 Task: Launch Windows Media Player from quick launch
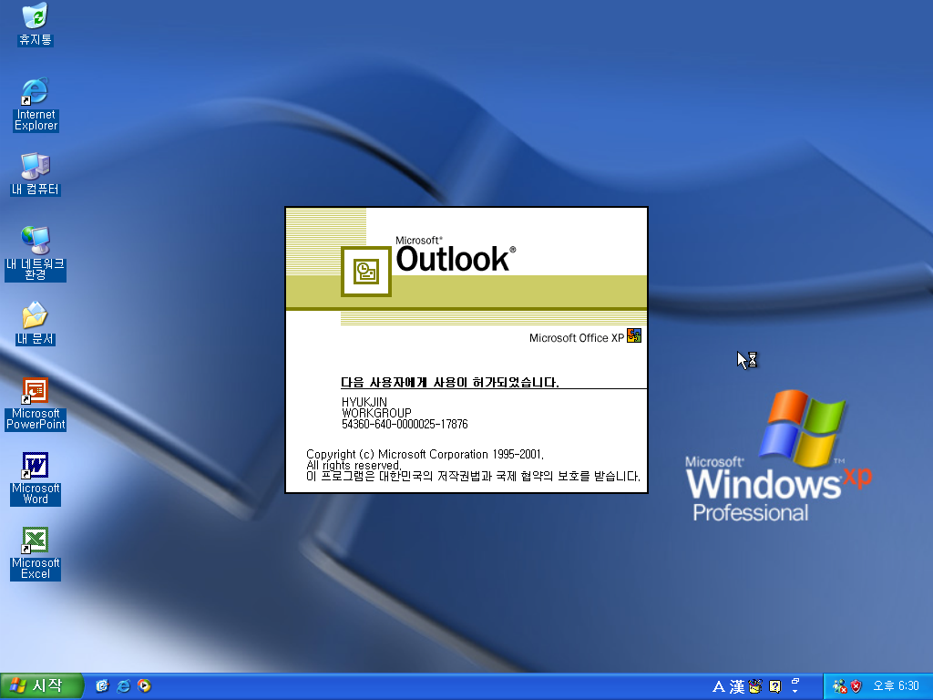pos(144,686)
